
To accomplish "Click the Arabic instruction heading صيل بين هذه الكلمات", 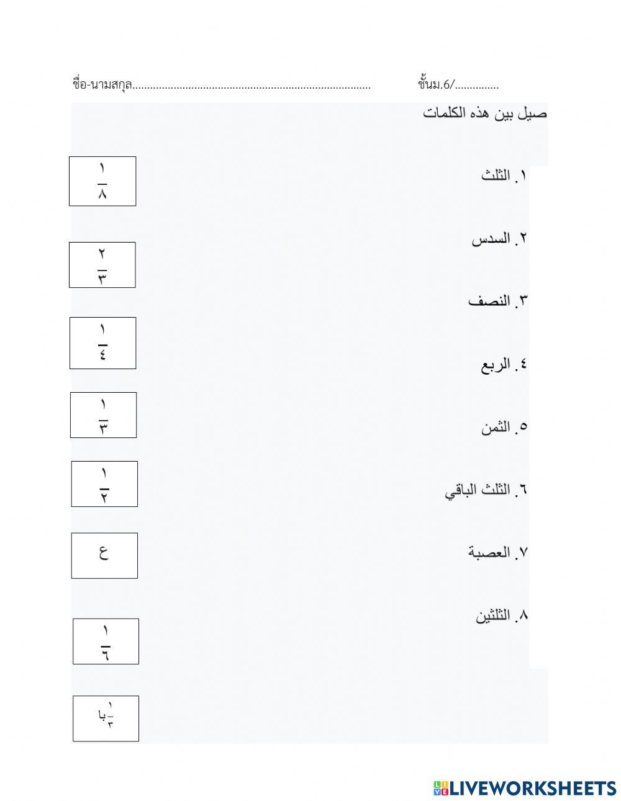I will coord(485,114).
